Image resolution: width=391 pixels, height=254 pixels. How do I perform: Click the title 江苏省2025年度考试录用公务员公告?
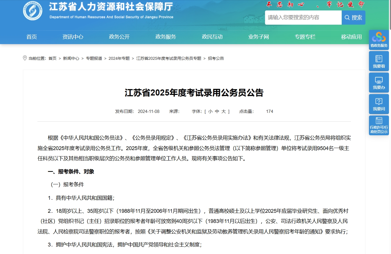[x=194, y=93]
